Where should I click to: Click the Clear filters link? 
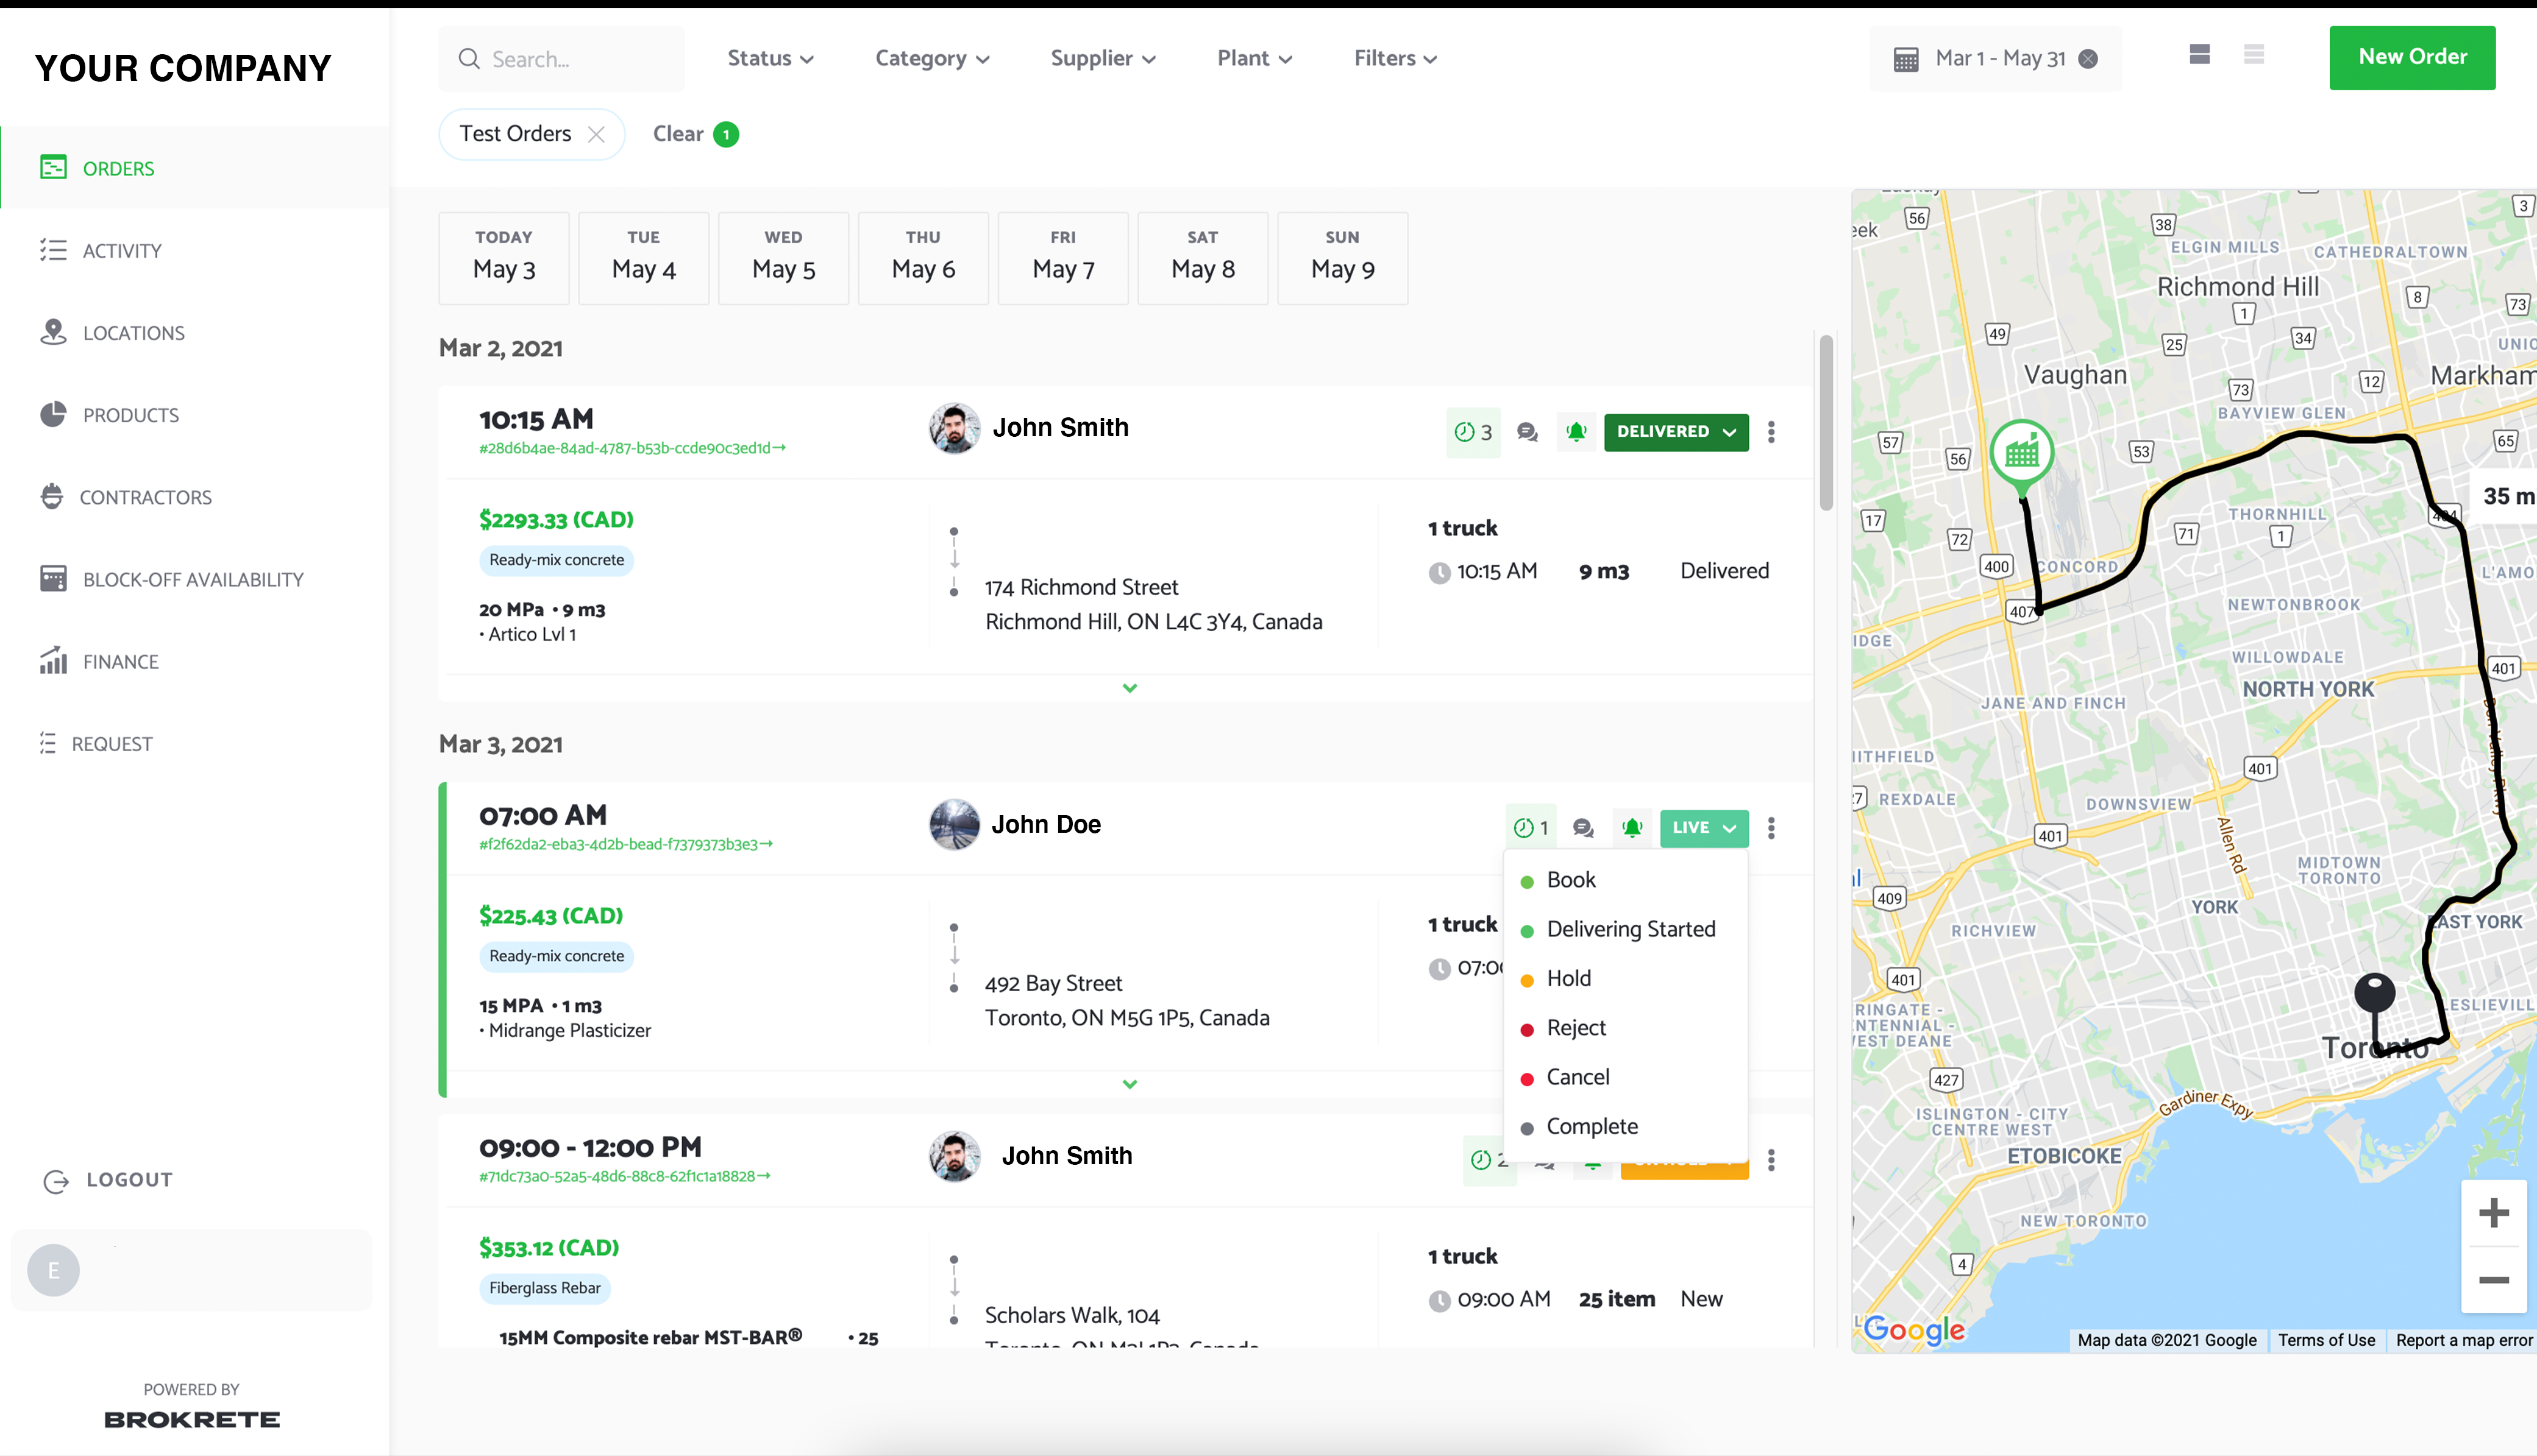point(678,134)
